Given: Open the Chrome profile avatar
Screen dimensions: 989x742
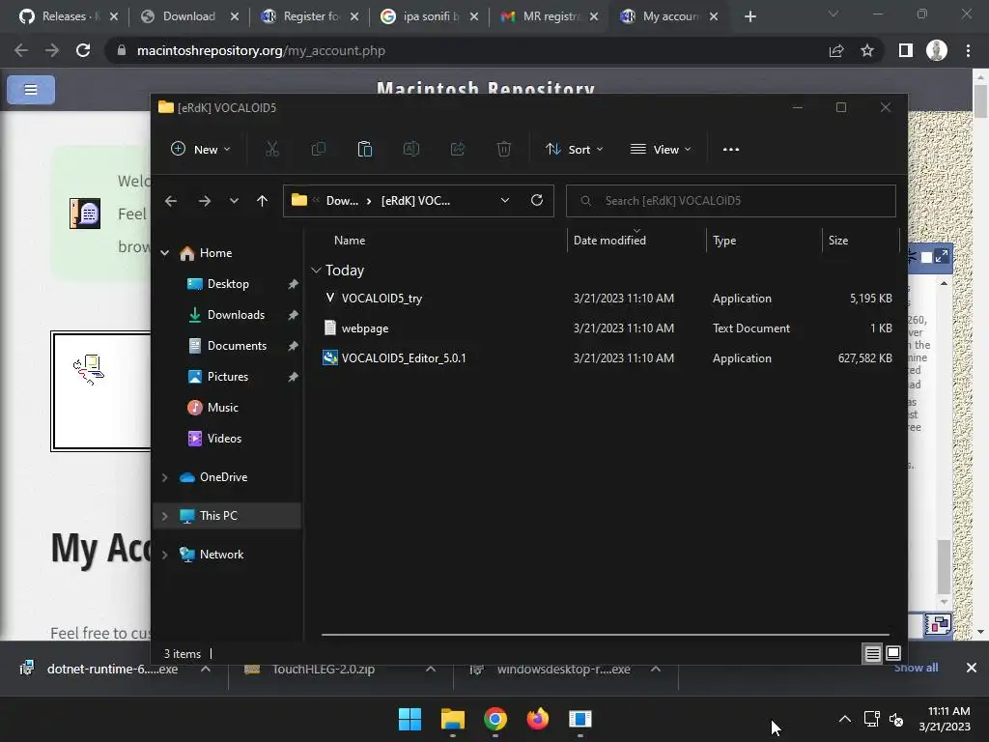Looking at the screenshot, I should click(937, 50).
